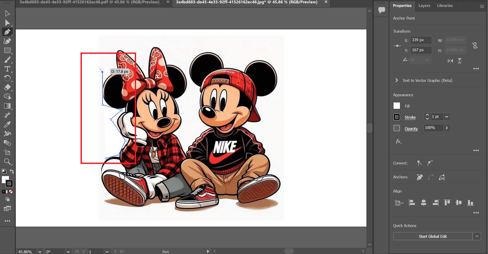The height and width of the screenshot is (254, 488).
Task: Select the Type tool
Action: 7,69
